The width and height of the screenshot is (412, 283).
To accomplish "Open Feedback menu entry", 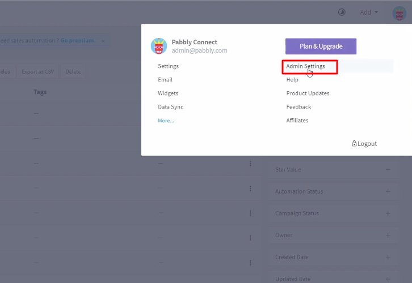I will pos(299,107).
